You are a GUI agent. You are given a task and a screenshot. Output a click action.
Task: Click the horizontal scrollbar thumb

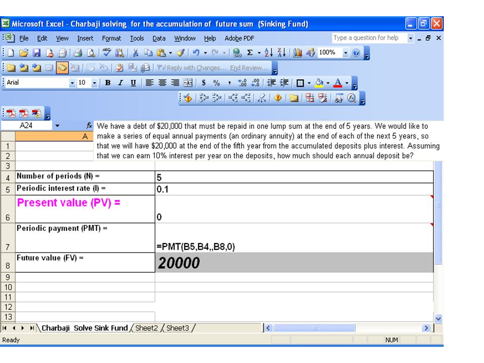[x=314, y=328]
